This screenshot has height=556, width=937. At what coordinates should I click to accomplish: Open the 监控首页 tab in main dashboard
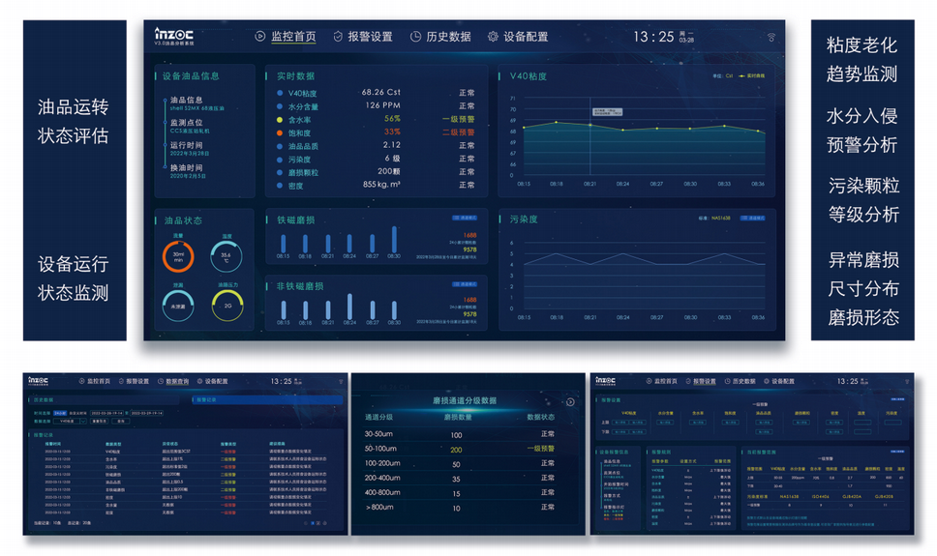(293, 37)
